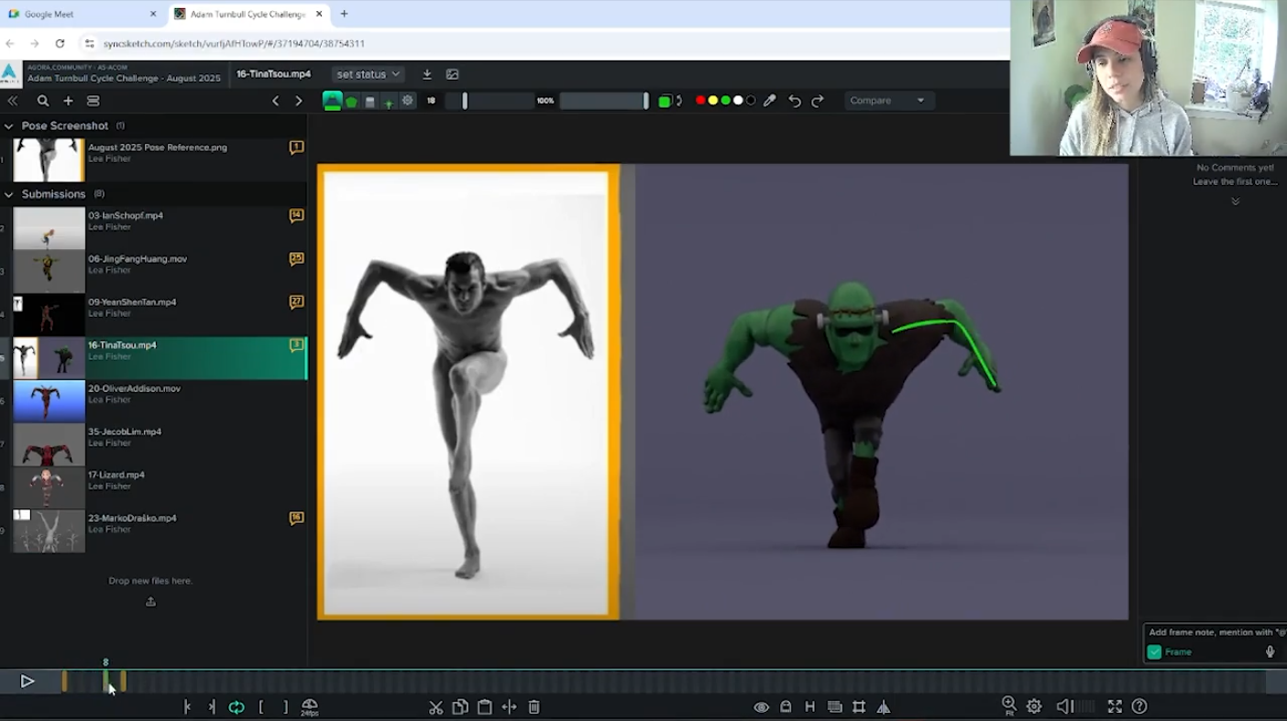Set the out-point bracket
Screen dimensions: 1287x721
click(x=285, y=706)
